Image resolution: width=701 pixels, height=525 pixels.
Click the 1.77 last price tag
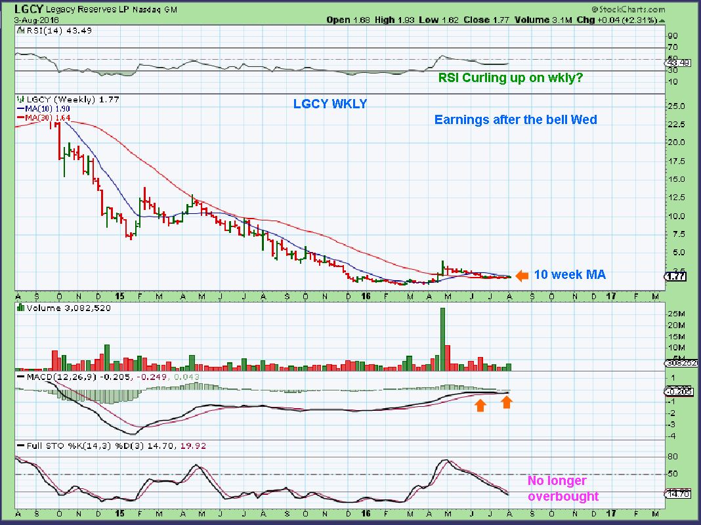[675, 276]
